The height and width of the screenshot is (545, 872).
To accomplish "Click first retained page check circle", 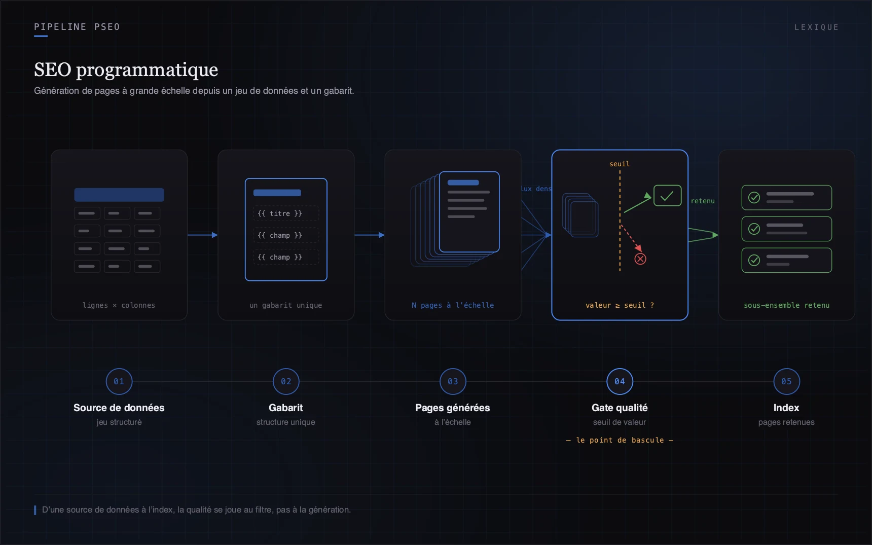I will [x=754, y=198].
